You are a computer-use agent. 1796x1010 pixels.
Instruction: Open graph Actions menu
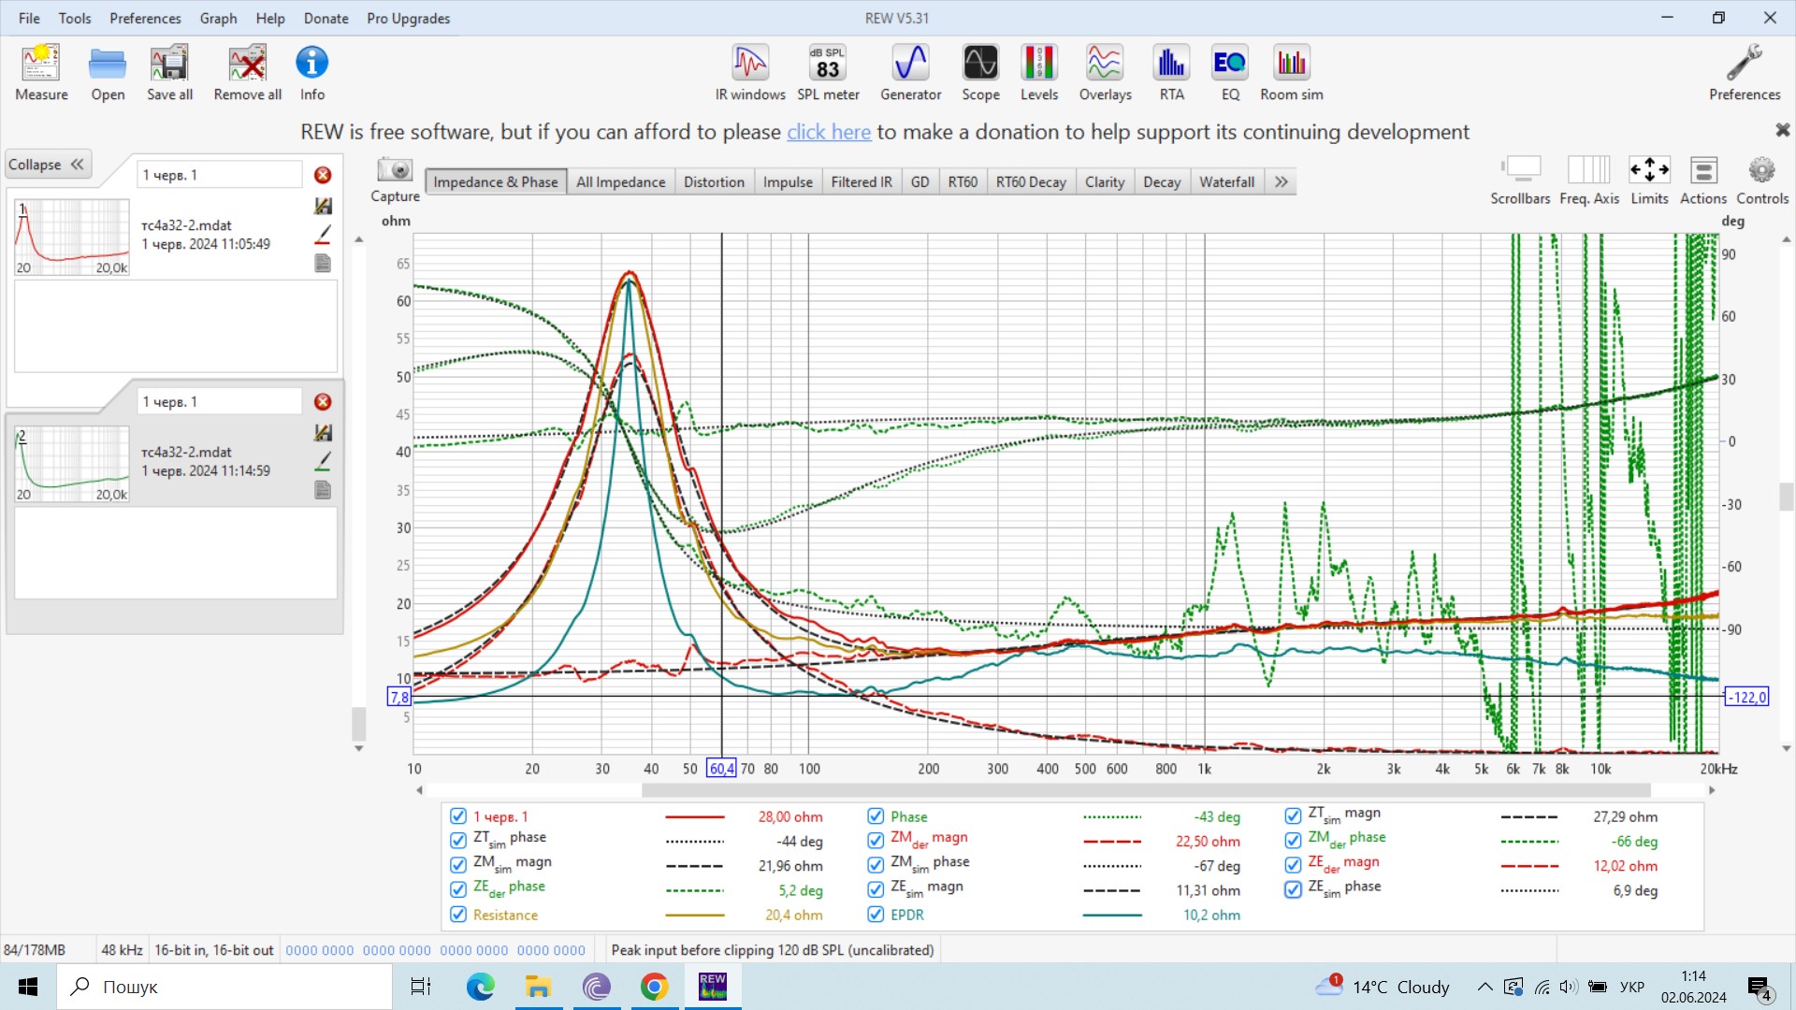point(1702,180)
